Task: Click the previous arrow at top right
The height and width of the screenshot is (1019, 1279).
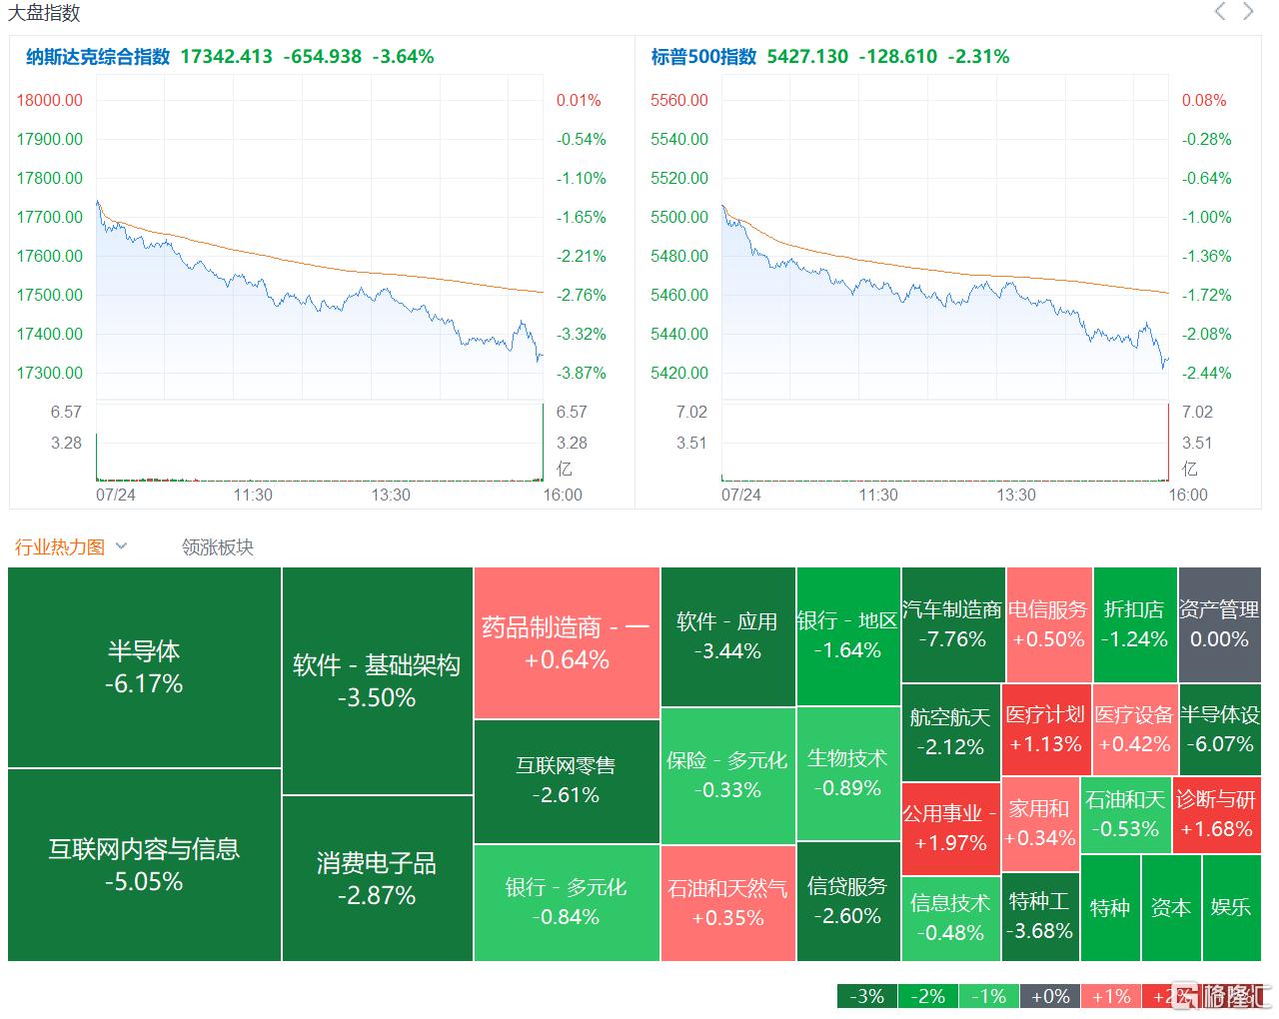Action: tap(1220, 12)
